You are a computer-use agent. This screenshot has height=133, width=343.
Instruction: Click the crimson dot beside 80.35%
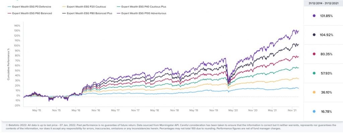coord(314,54)
